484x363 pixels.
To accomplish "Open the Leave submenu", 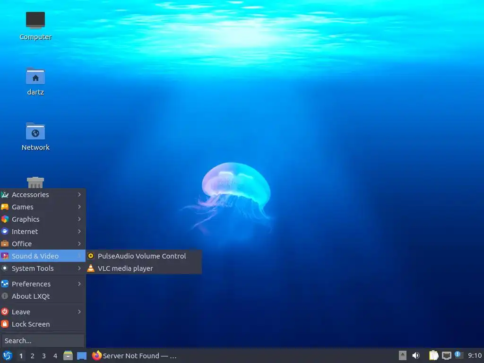I will pyautogui.click(x=43, y=312).
